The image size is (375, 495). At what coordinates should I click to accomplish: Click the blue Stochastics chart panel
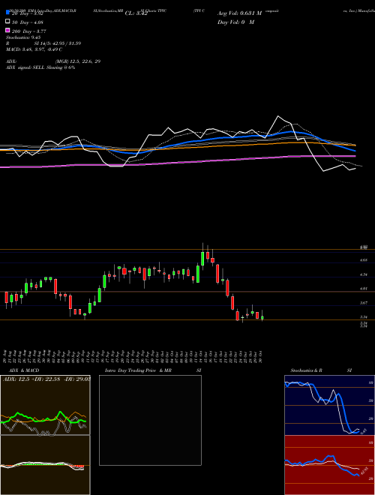329,405
